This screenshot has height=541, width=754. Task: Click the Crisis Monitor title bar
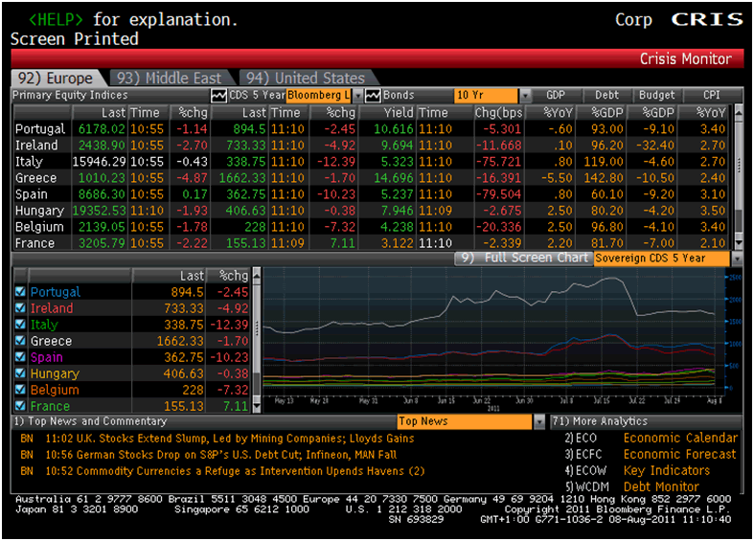tap(377, 58)
